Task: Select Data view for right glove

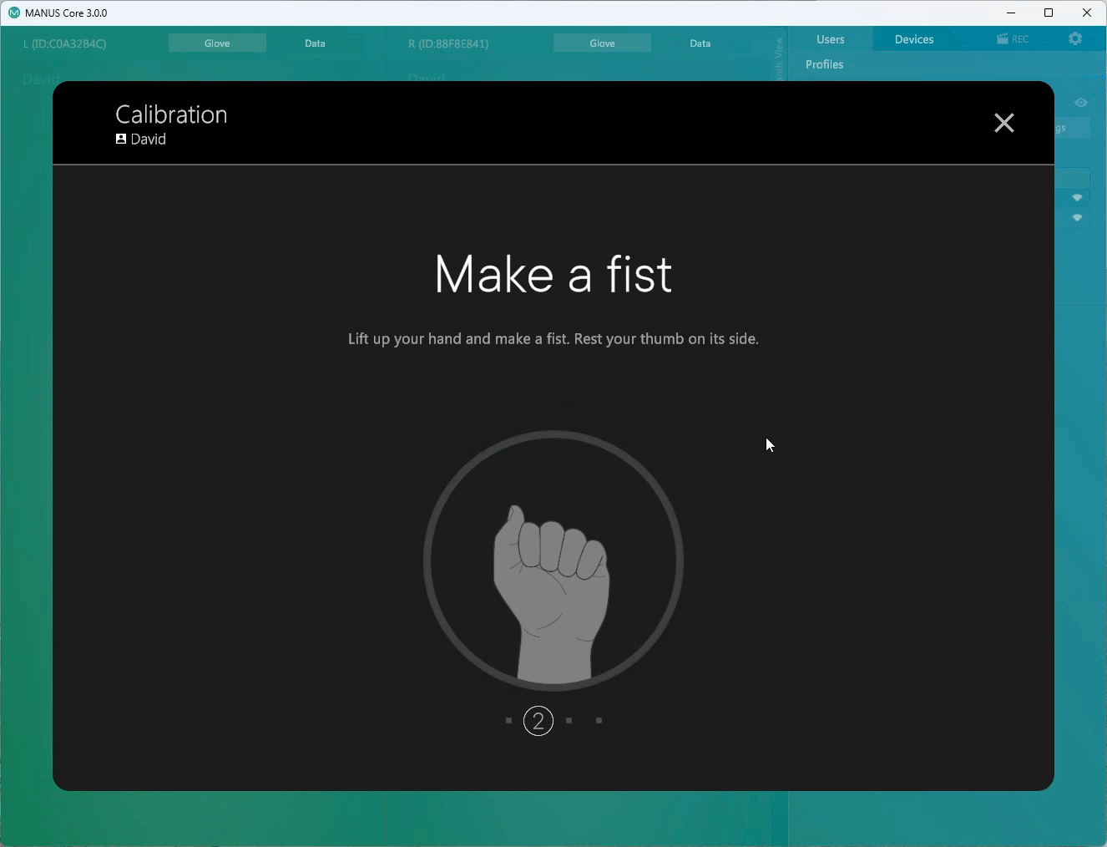Action: click(700, 43)
